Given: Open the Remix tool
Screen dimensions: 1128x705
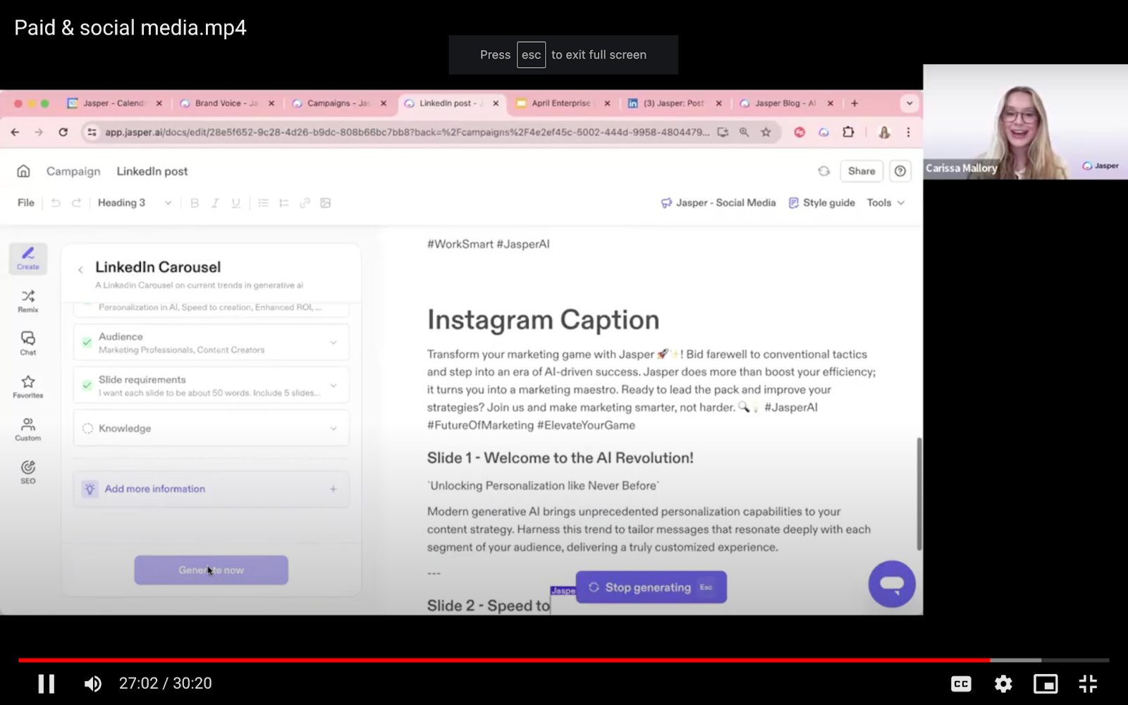Looking at the screenshot, I should [x=28, y=301].
